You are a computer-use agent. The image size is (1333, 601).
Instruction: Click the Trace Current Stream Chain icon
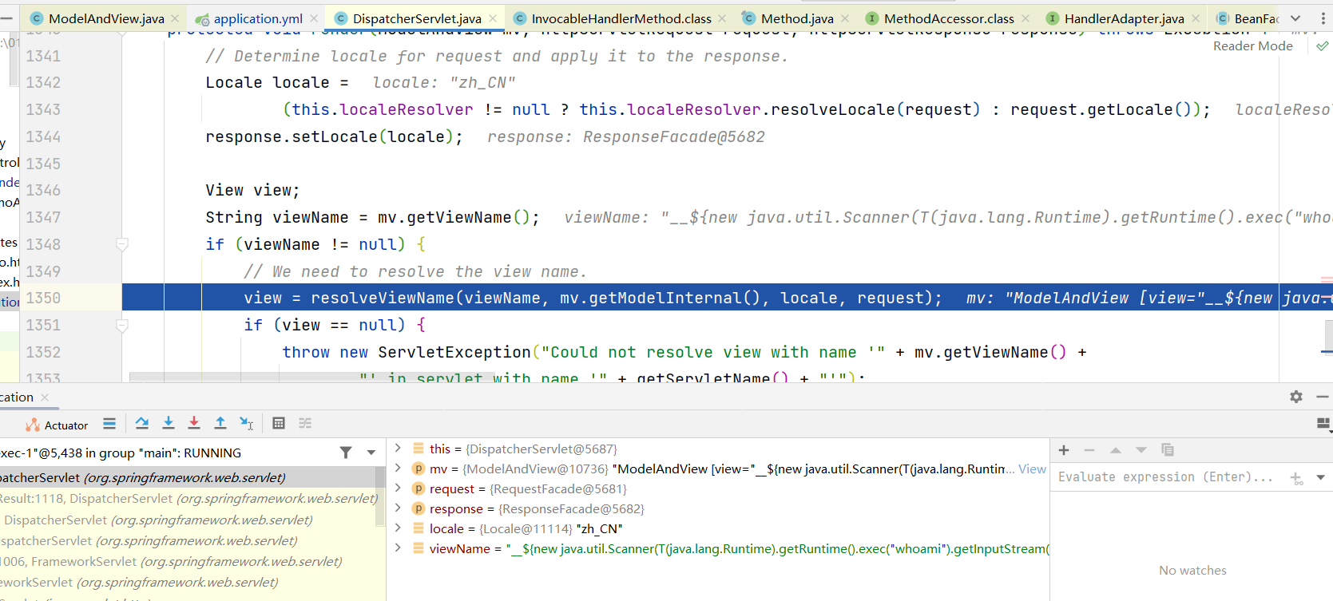coord(305,423)
